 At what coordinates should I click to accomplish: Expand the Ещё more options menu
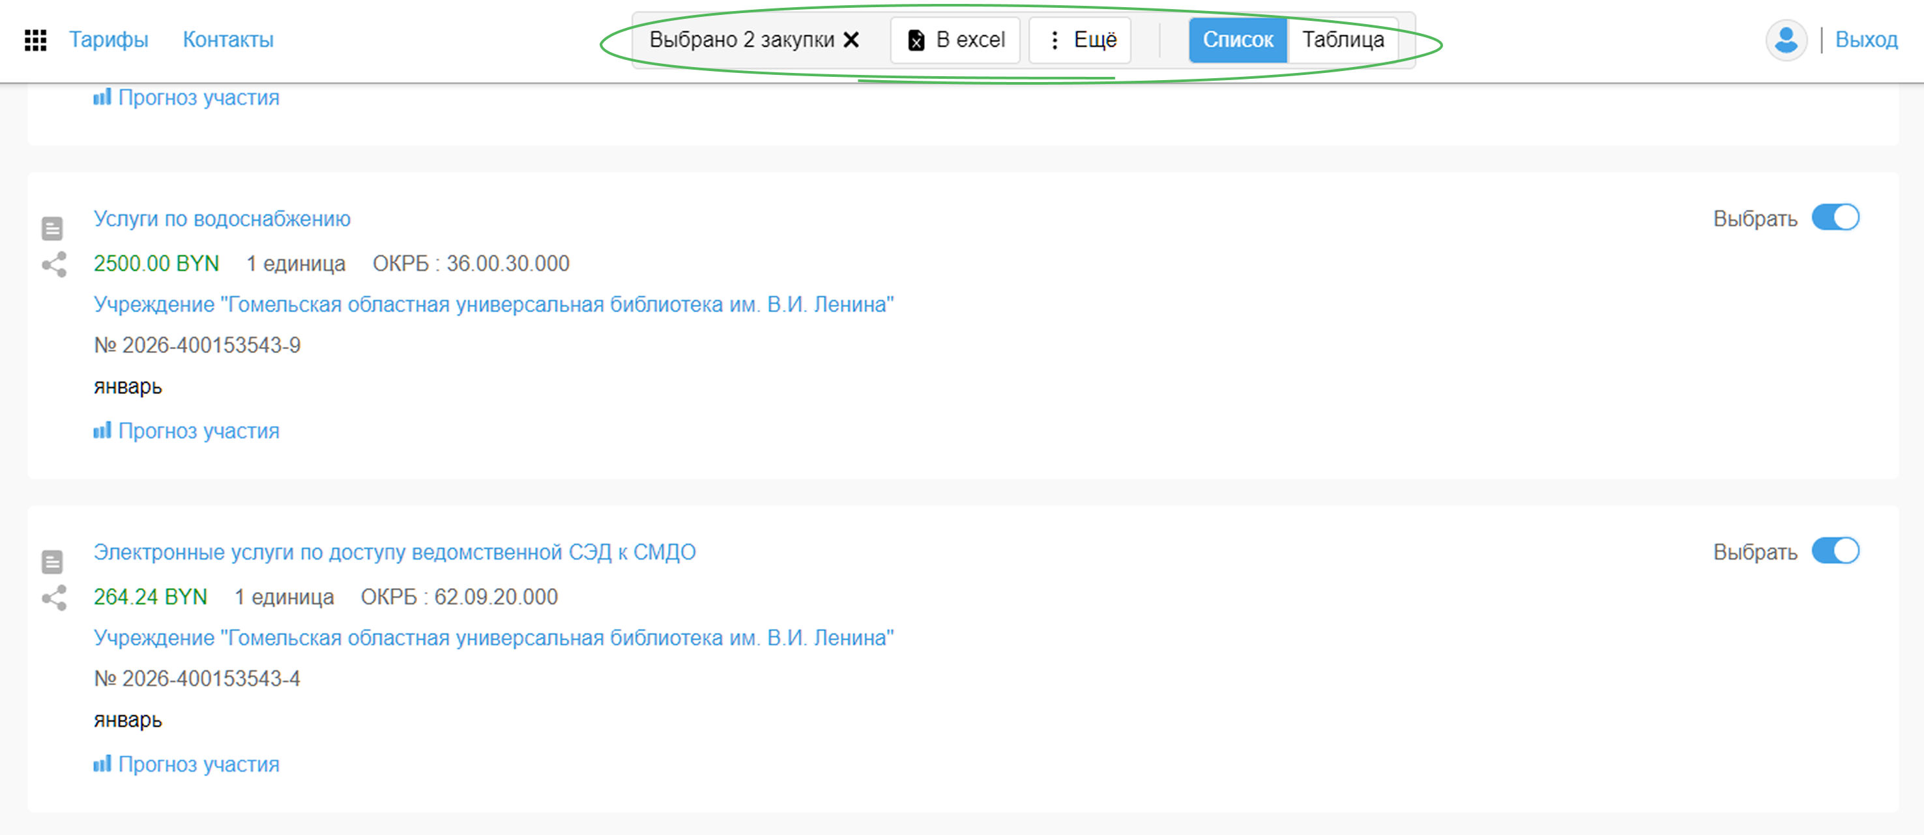(x=1081, y=40)
